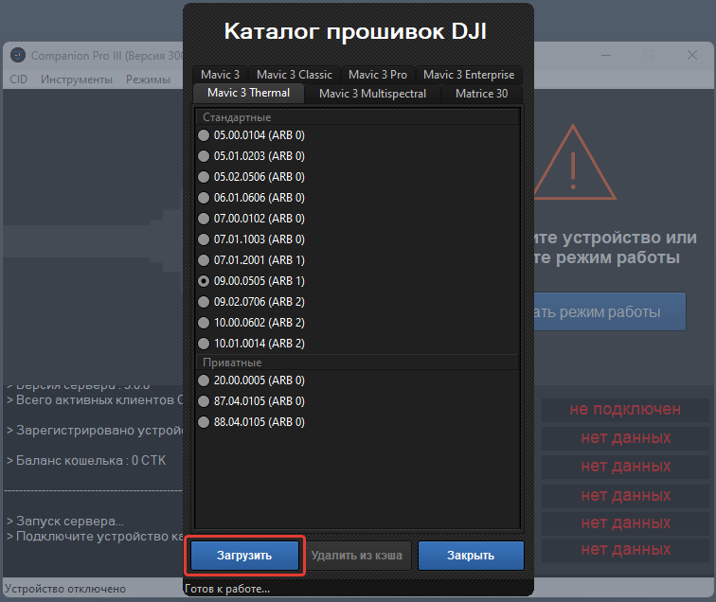Viewport: 716px width, 602px height.
Task: Click the Стандартные section header
Action: [358, 117]
